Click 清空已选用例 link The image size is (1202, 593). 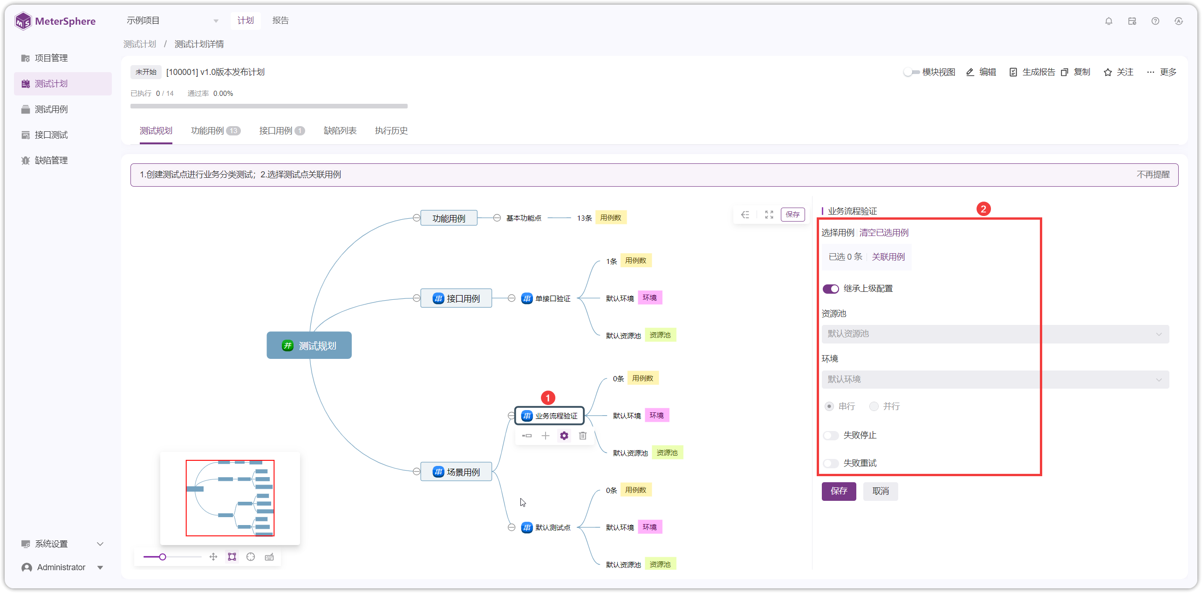pos(883,232)
